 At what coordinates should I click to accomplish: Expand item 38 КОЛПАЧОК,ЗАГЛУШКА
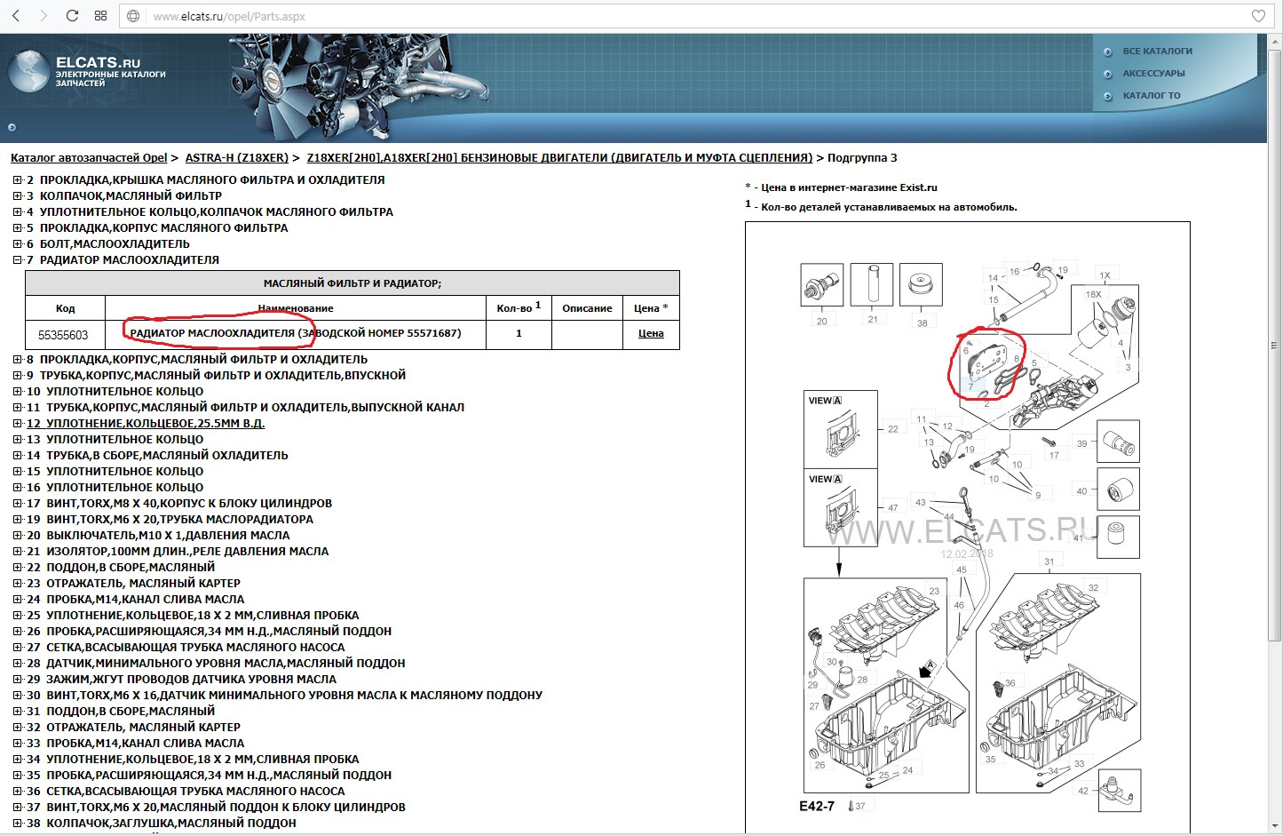pyautogui.click(x=17, y=824)
